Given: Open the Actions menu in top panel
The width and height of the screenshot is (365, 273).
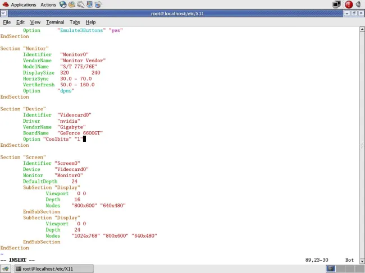Looking at the screenshot, I should (48, 4).
